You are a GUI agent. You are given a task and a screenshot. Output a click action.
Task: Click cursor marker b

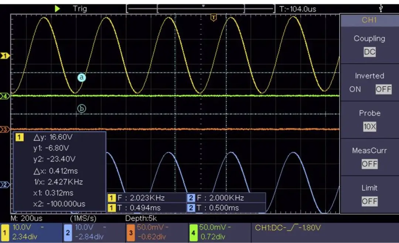coord(82,108)
